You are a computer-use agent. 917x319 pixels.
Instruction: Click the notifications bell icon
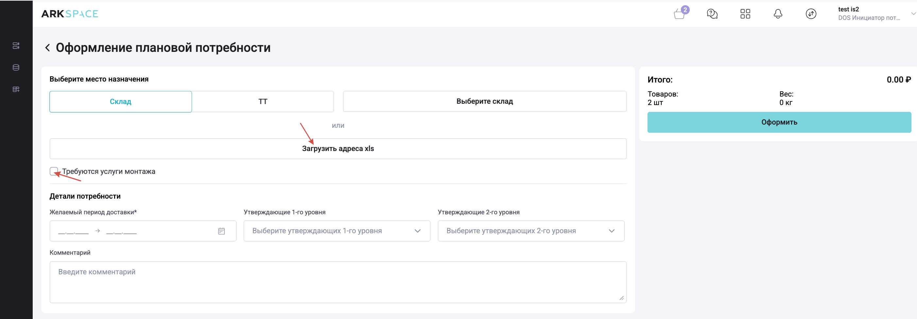click(x=778, y=14)
